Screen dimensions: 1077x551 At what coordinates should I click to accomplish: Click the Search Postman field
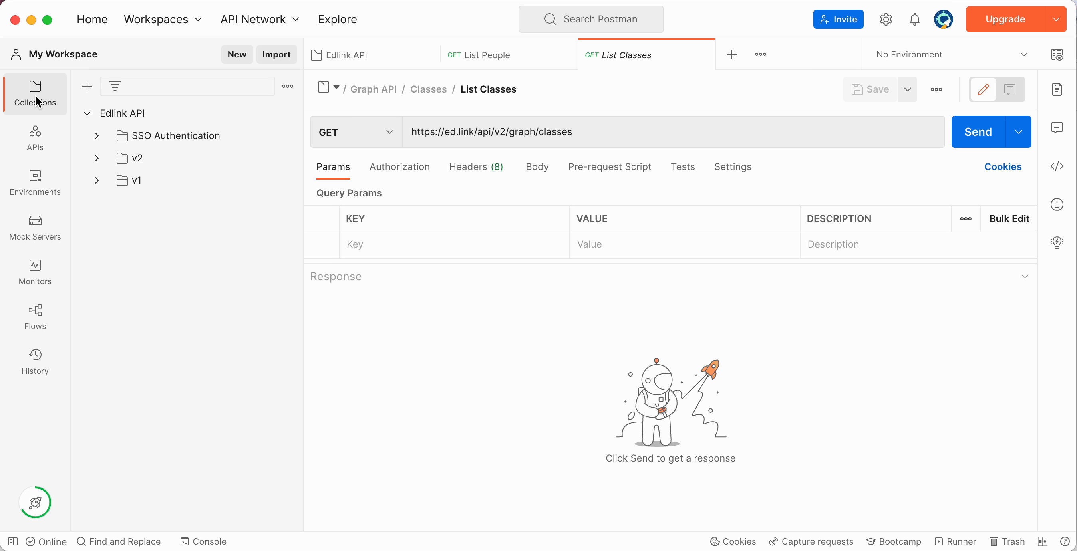click(591, 19)
